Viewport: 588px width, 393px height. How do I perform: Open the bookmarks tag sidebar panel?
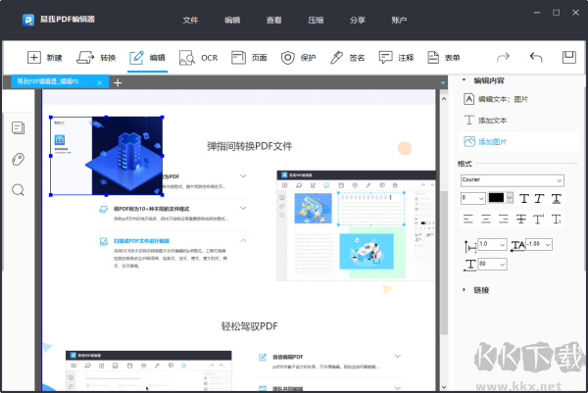18,159
